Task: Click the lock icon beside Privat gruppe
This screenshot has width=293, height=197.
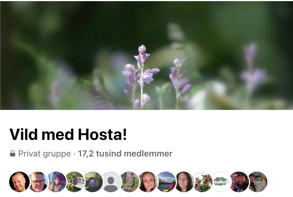Action: [13, 154]
